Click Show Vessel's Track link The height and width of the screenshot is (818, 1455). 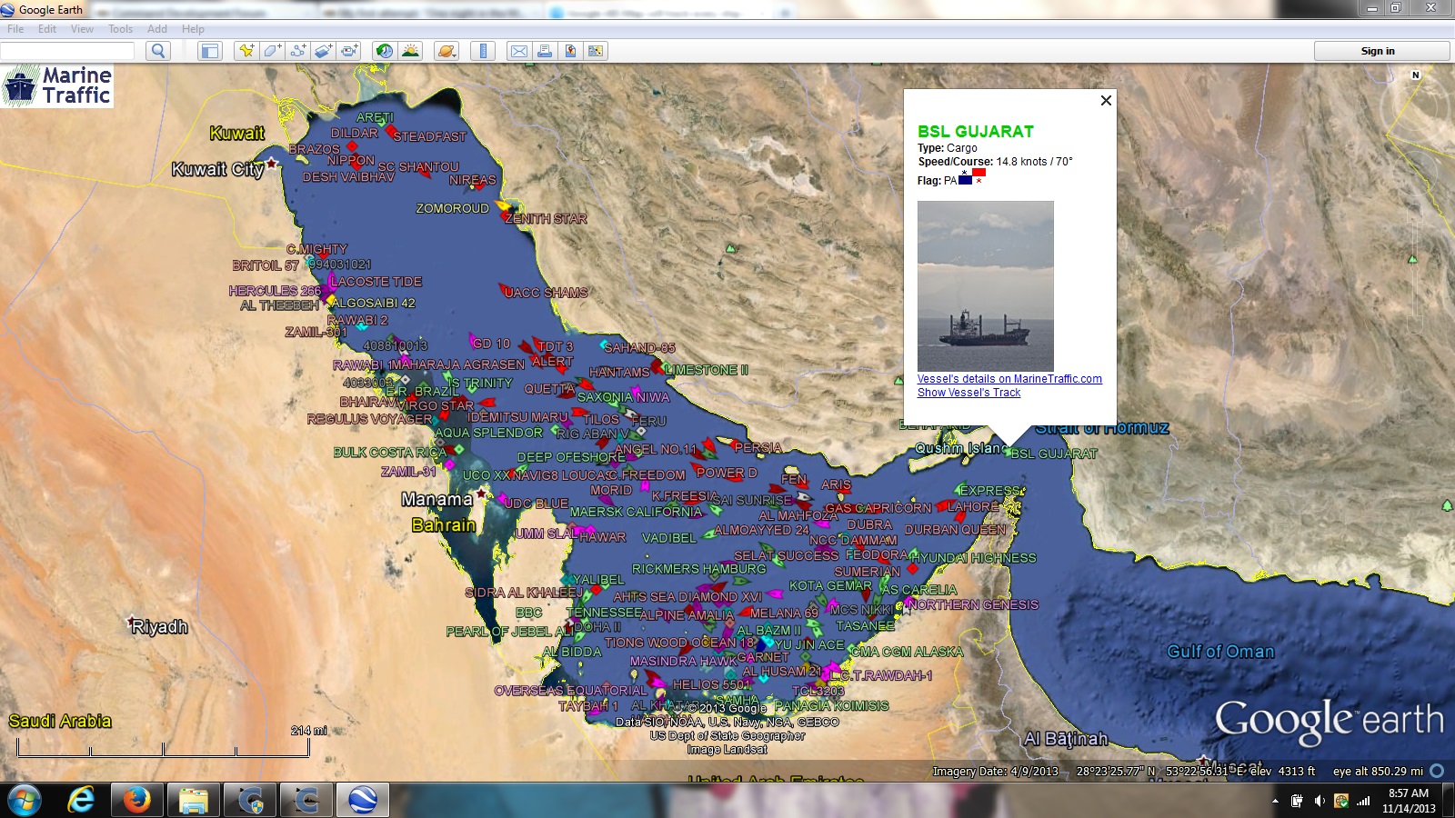tap(968, 393)
